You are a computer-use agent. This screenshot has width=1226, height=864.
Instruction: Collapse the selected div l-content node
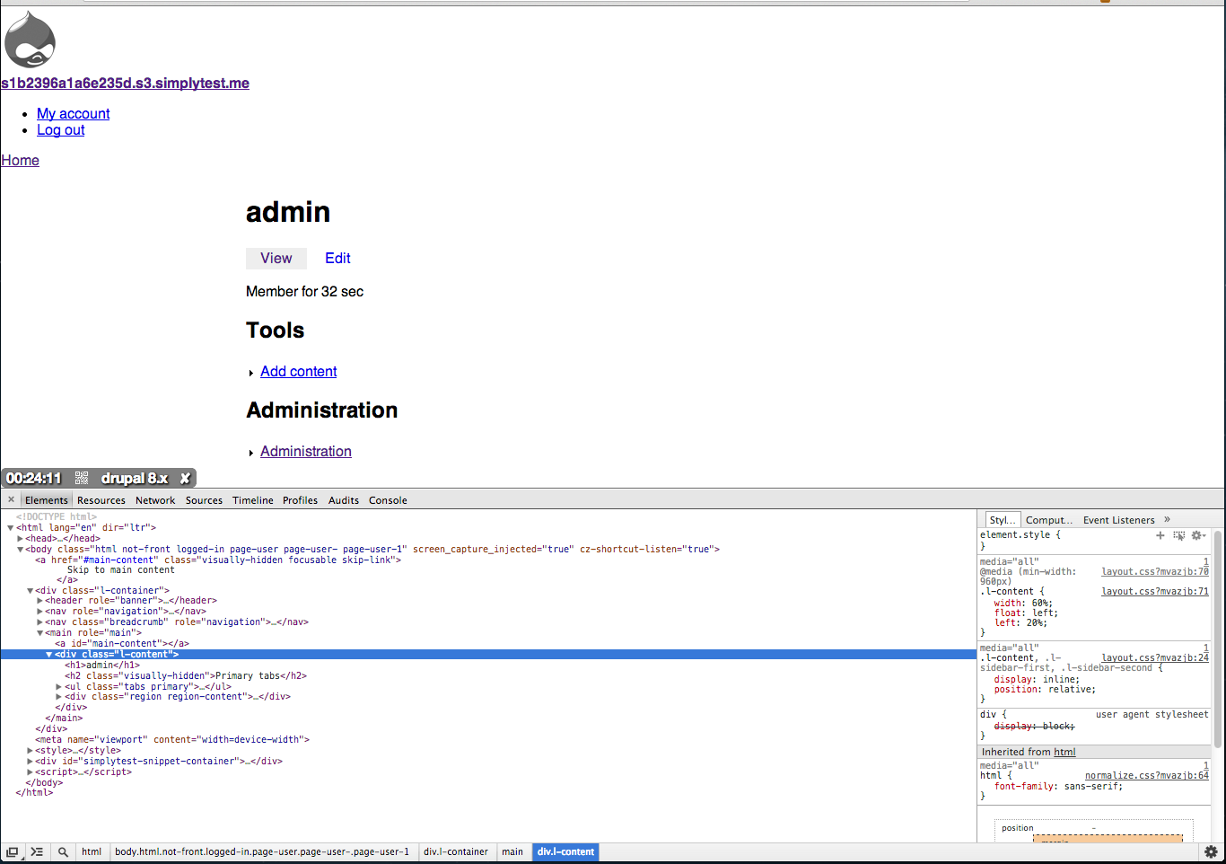click(49, 655)
